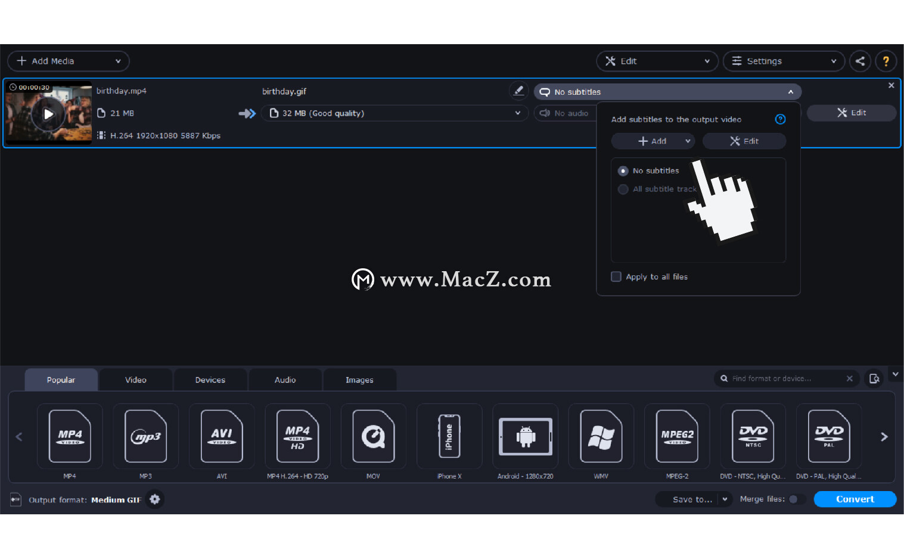
Task: Select DVD NTSC High Quality preset
Action: tap(753, 436)
